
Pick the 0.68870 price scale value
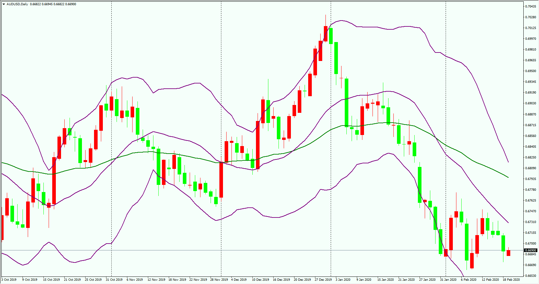[x=531, y=114]
